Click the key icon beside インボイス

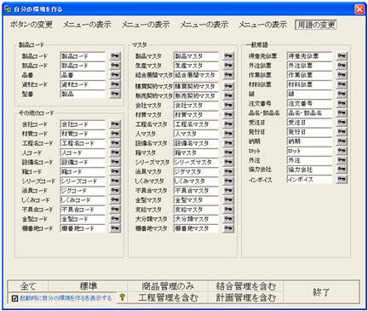pyautogui.click(x=342, y=179)
